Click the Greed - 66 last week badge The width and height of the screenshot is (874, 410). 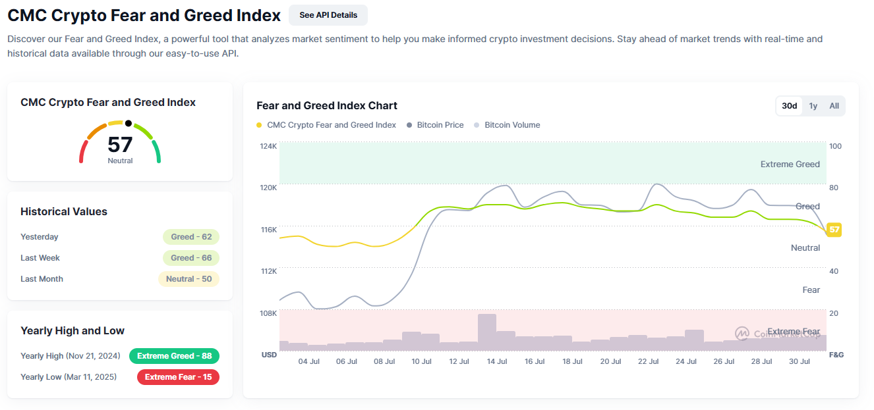pyautogui.click(x=191, y=258)
